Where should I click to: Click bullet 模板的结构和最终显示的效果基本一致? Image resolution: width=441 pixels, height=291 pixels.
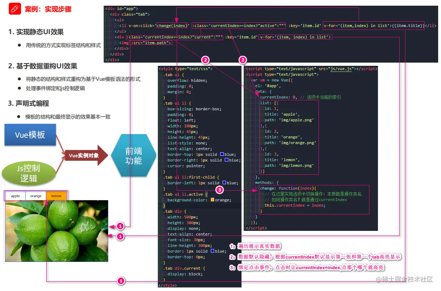click(x=68, y=117)
